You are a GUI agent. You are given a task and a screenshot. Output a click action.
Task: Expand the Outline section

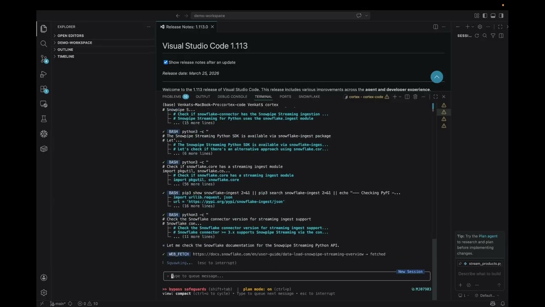click(x=104, y=49)
